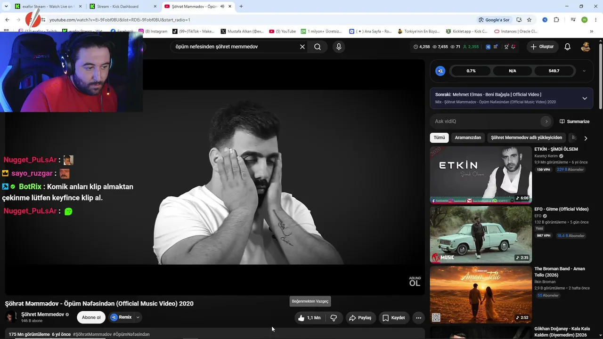Unlike the video via thumbs-up button
Viewport: 603px width, 339px height.
click(309, 318)
